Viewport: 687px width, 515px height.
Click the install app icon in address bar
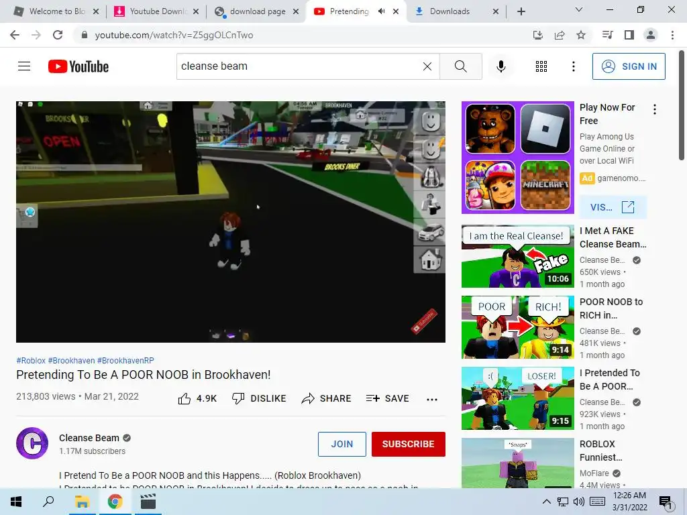click(x=537, y=35)
